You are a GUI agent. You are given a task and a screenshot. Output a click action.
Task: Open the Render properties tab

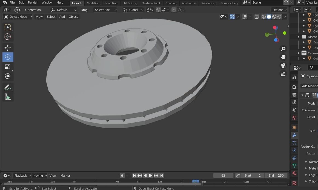tap(294, 86)
